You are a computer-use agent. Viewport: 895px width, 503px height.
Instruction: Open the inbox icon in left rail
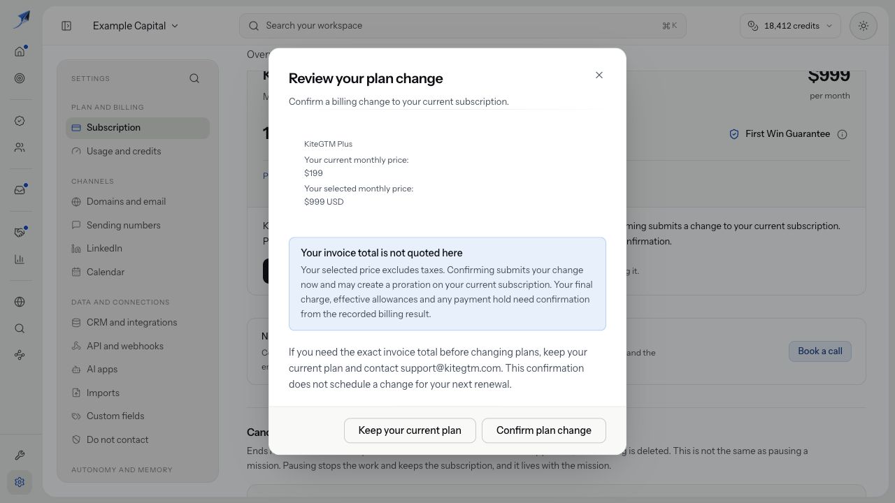(20, 190)
